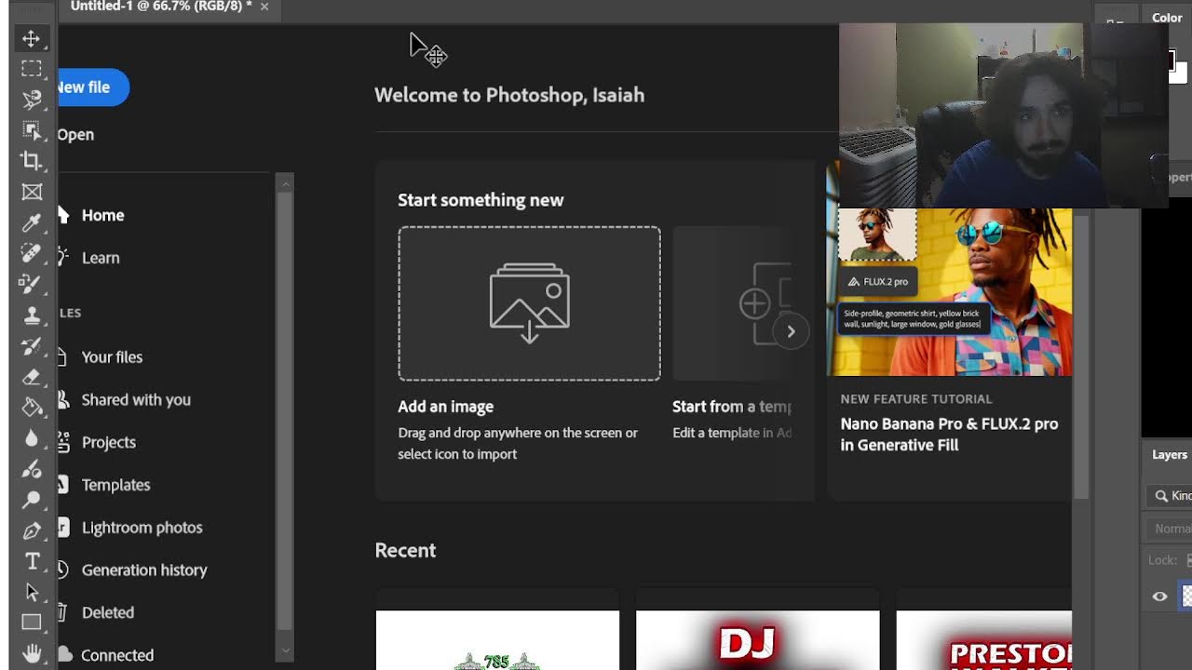Screen dimensions: 1192x670
Task: Click the blue New file button
Action: tap(92, 87)
